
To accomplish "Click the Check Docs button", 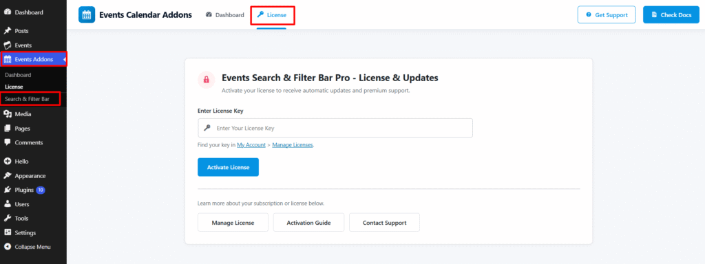I will 671,15.
